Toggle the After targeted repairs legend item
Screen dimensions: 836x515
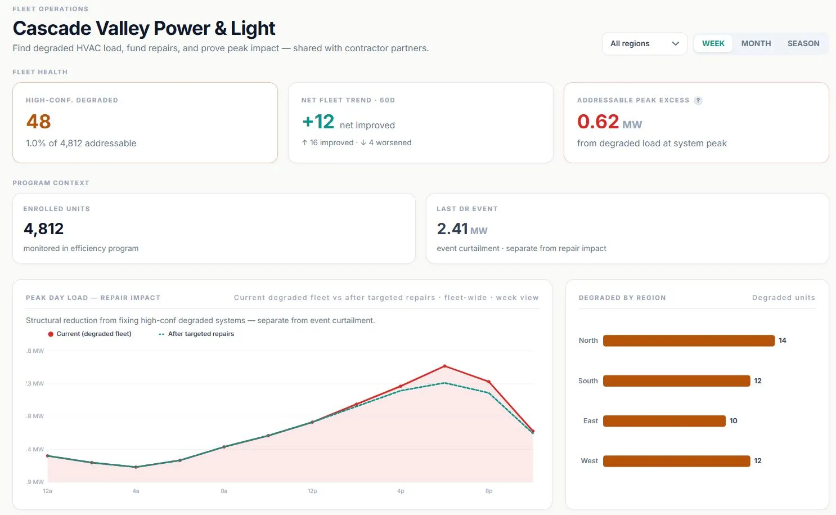196,334
